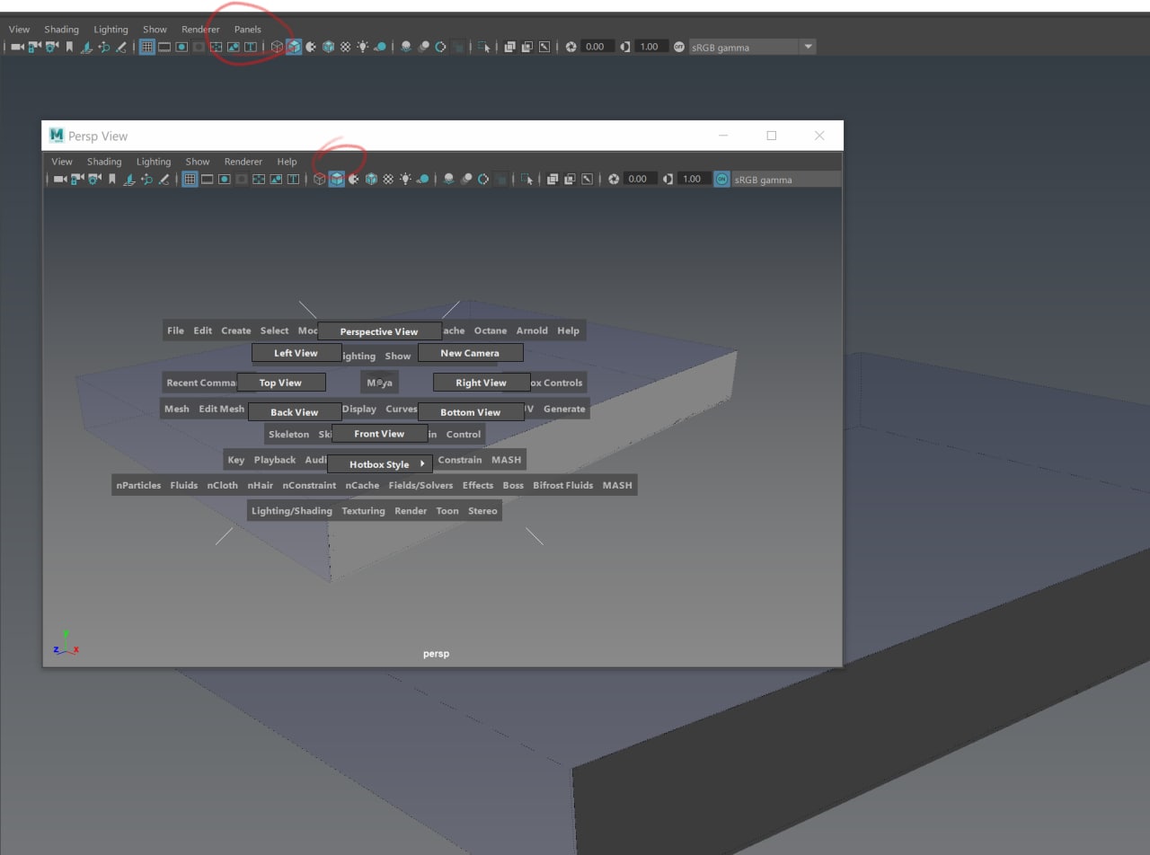Click Grease Pencil icon in main viewport toolbar
Viewport: 1150px width, 855px height.
tap(120, 47)
